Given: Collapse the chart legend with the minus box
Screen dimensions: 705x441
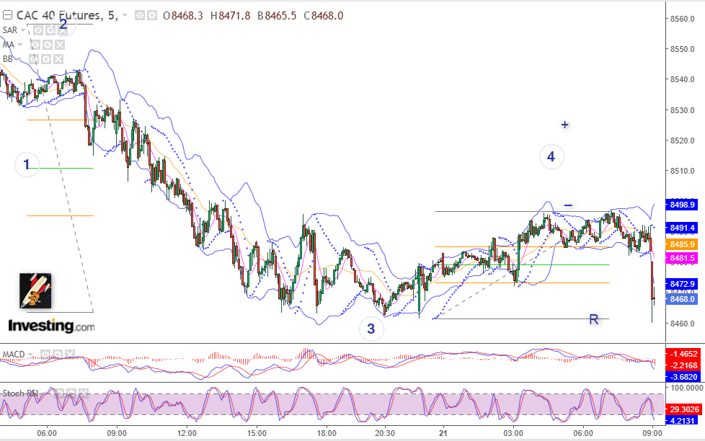Looking at the screenshot, I should point(7,16).
